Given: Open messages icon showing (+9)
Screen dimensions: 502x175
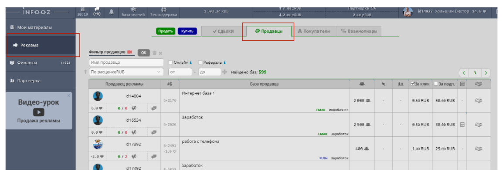Looking at the screenshot, I should pos(97,12).
